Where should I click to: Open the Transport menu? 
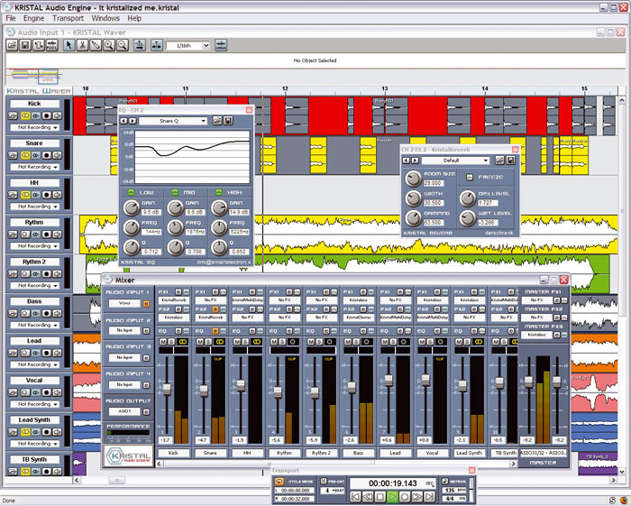pos(68,18)
